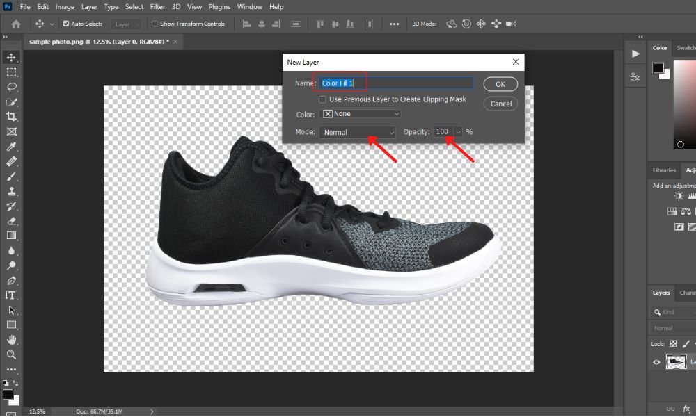The image size is (696, 417).
Task: Select the Frame tool
Action: coord(11,131)
